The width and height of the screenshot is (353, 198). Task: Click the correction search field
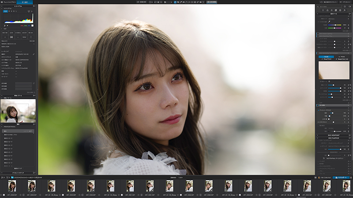[329, 7]
